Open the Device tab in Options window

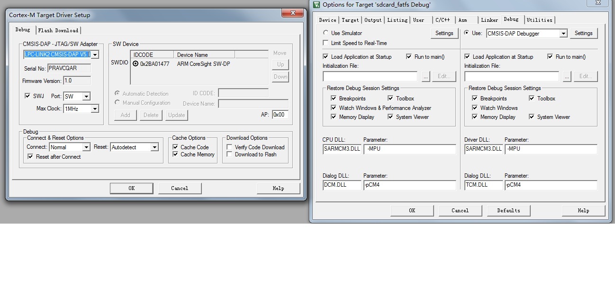[x=327, y=20]
